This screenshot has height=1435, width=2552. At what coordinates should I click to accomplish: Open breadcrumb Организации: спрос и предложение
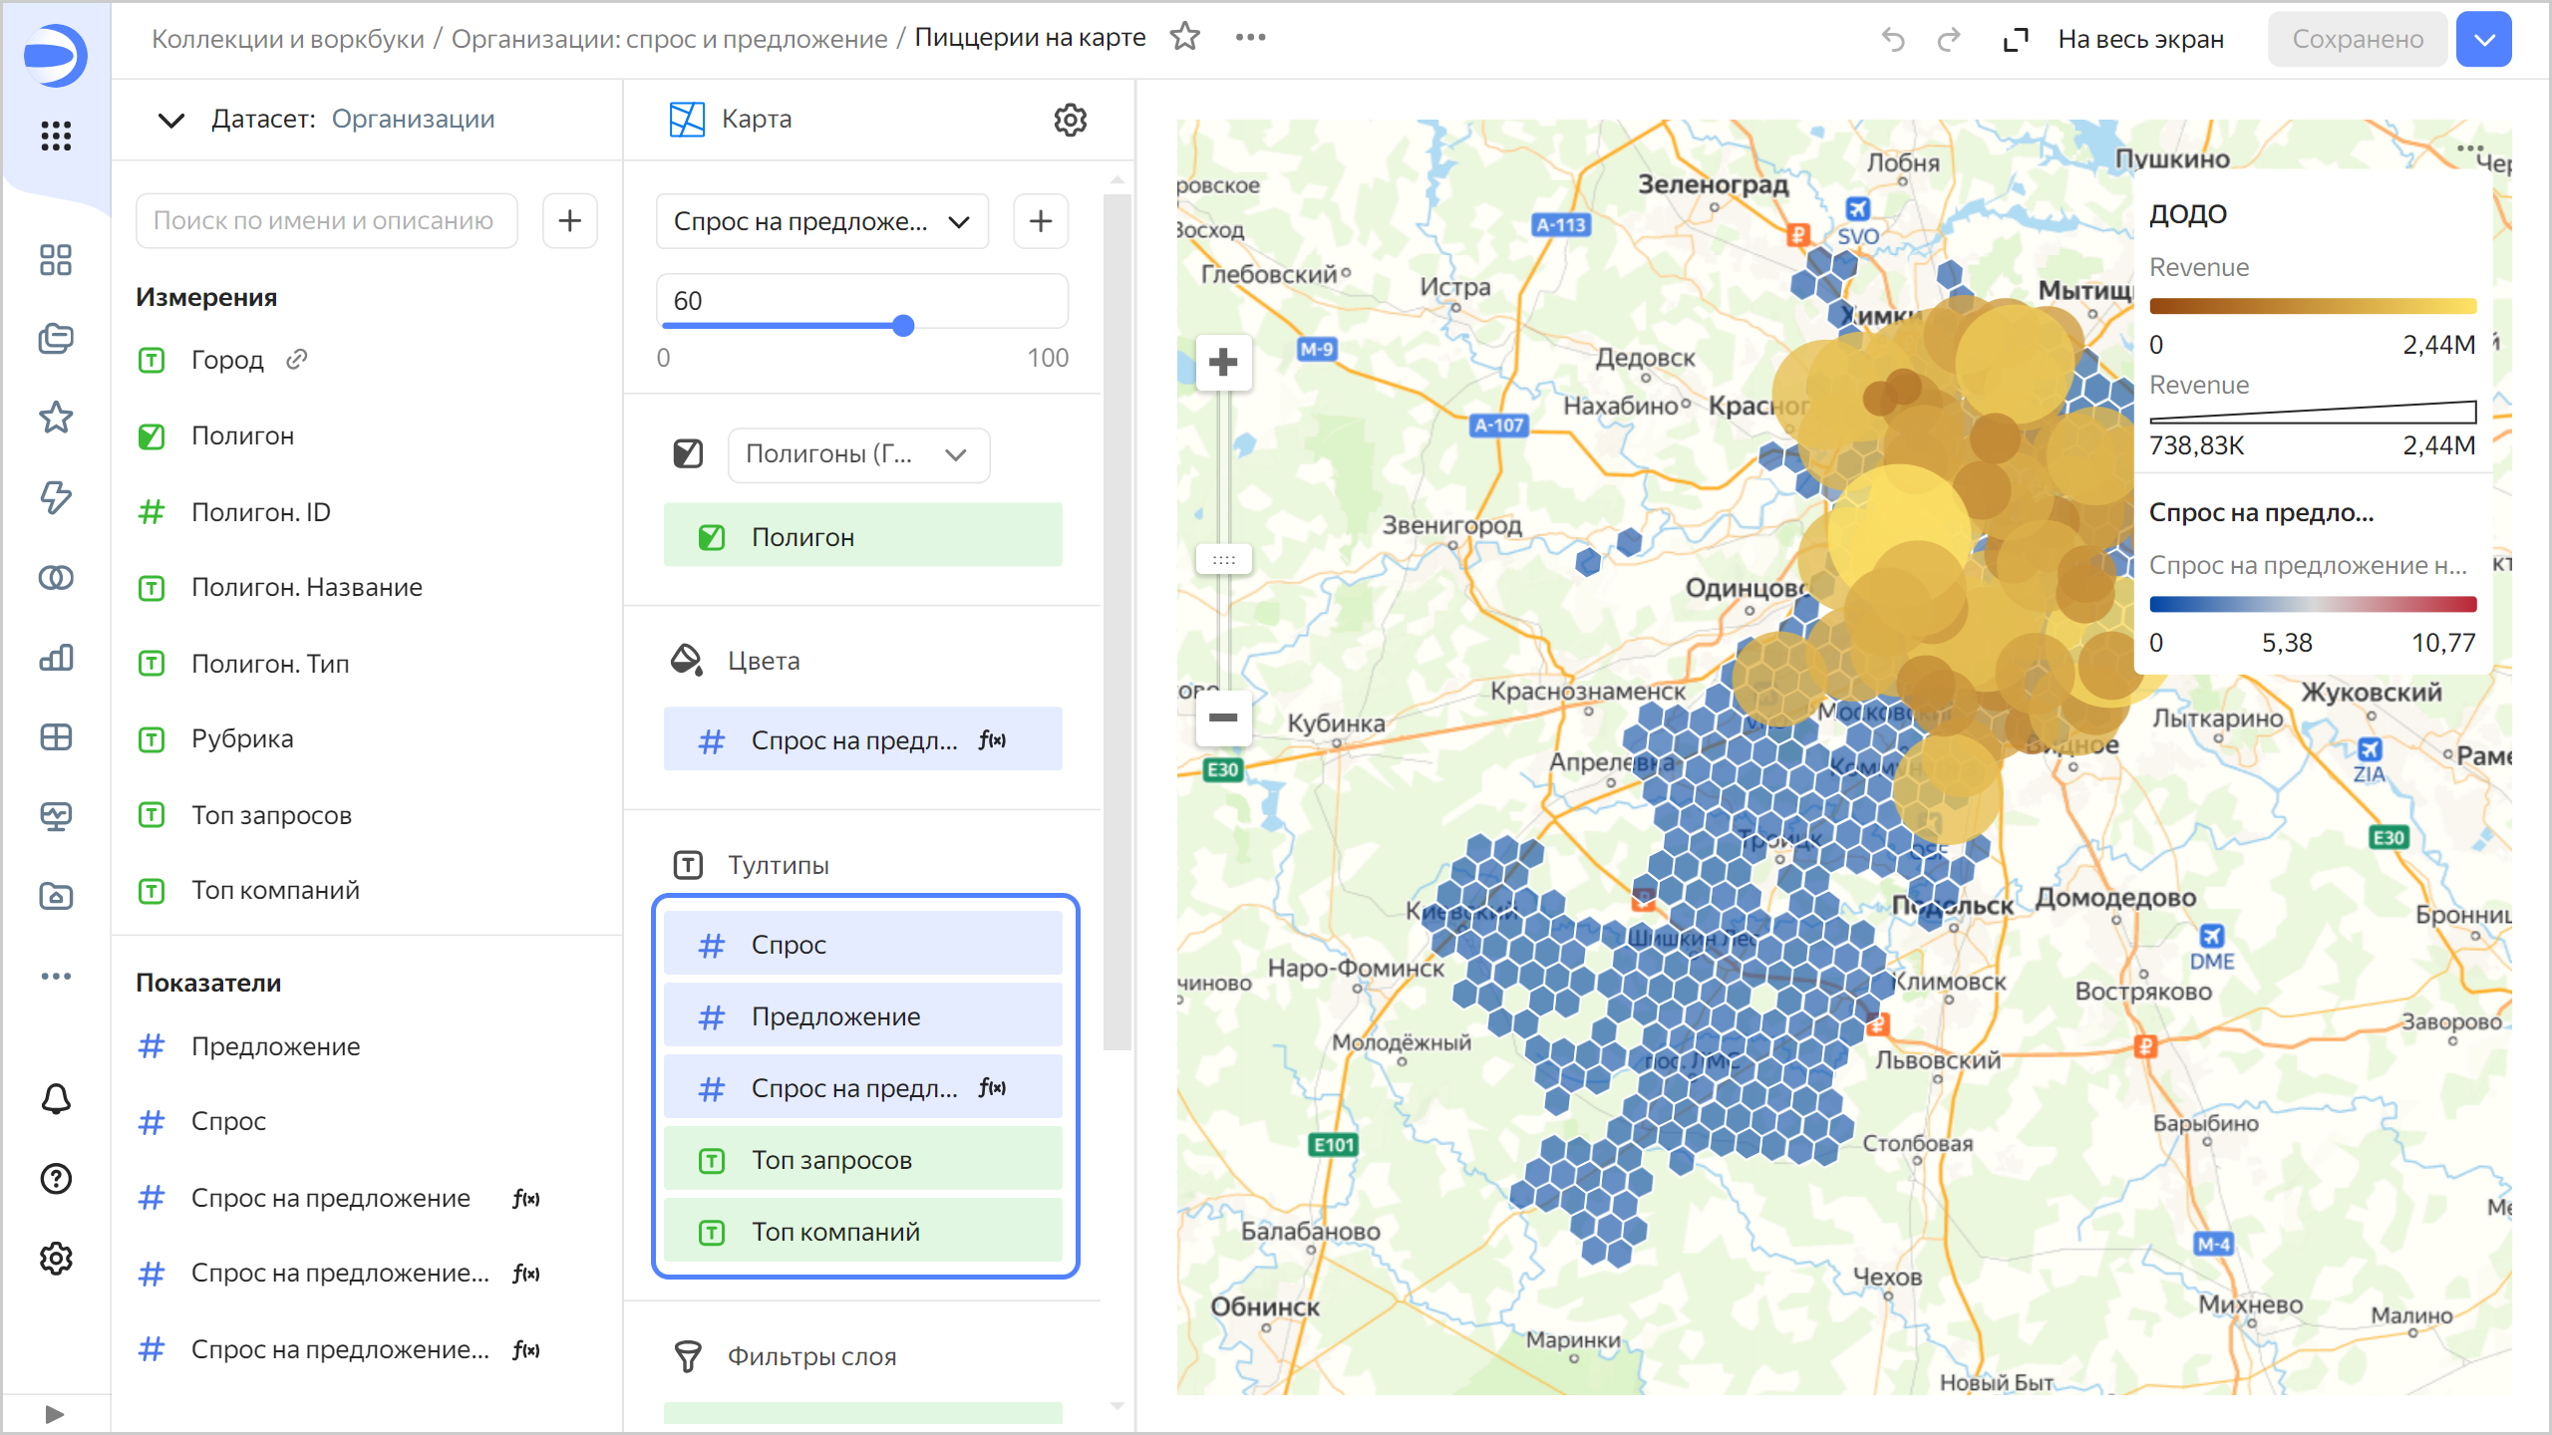[x=669, y=38]
